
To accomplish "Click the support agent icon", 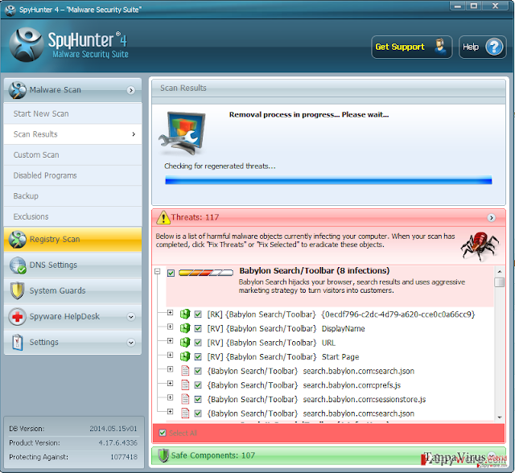I will 440,47.
